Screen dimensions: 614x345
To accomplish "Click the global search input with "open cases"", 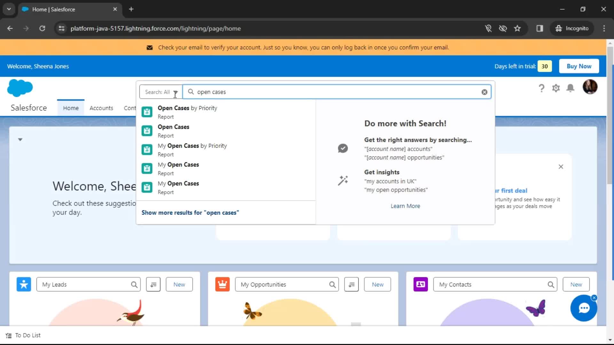I will point(337,92).
